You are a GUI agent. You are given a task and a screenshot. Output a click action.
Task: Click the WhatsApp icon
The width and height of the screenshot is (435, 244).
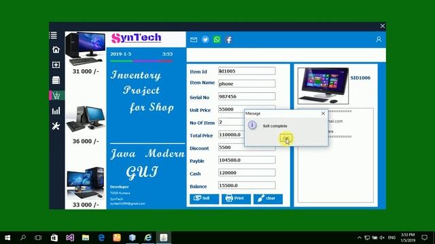pos(217,39)
